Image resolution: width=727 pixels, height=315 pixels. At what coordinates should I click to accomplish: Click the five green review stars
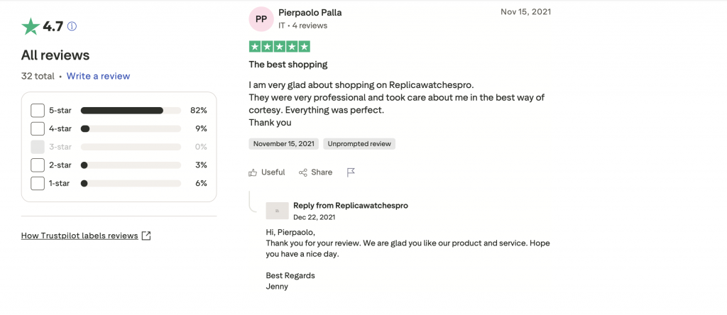click(279, 47)
